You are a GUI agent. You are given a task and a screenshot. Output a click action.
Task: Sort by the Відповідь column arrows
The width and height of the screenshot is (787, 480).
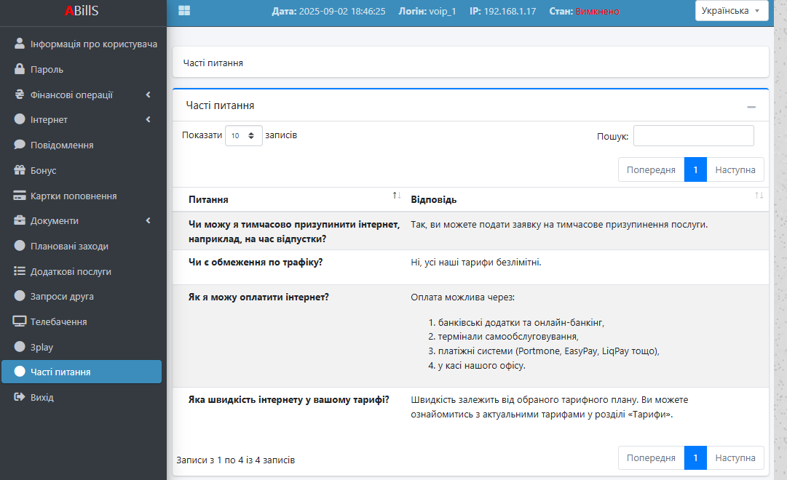pos(759,195)
